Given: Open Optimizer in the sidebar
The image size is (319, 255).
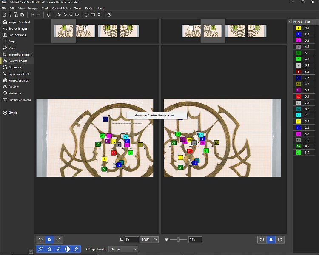Looking at the screenshot, I should tap(14, 67).
